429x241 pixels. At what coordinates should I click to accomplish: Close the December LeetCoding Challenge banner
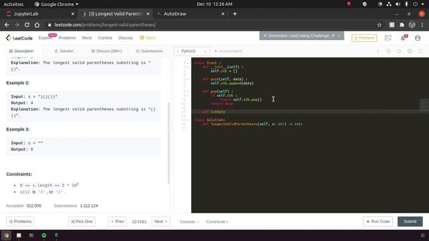[339, 35]
